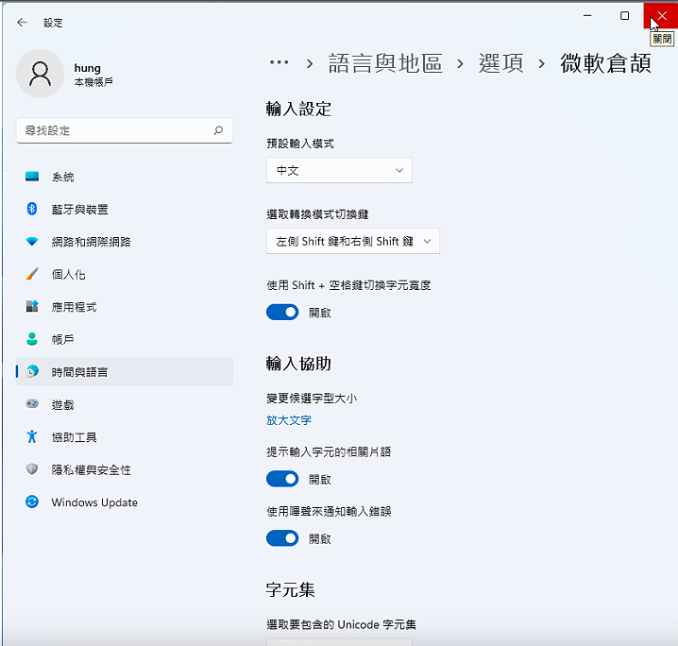Viewport: 678px width, 646px height.
Task: Click the 輸入設定 section heading
Action: pos(298,109)
